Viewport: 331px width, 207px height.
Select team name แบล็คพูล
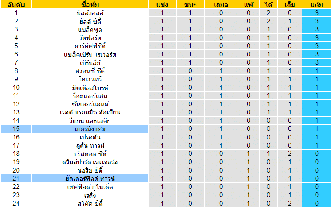[x=90, y=29]
